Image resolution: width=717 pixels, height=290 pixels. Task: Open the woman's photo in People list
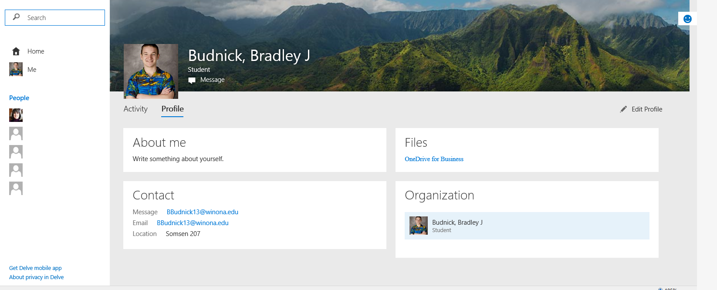(16, 115)
